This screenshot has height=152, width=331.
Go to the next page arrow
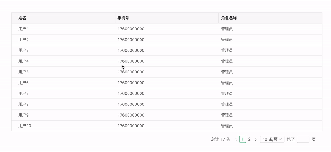coord(256,139)
